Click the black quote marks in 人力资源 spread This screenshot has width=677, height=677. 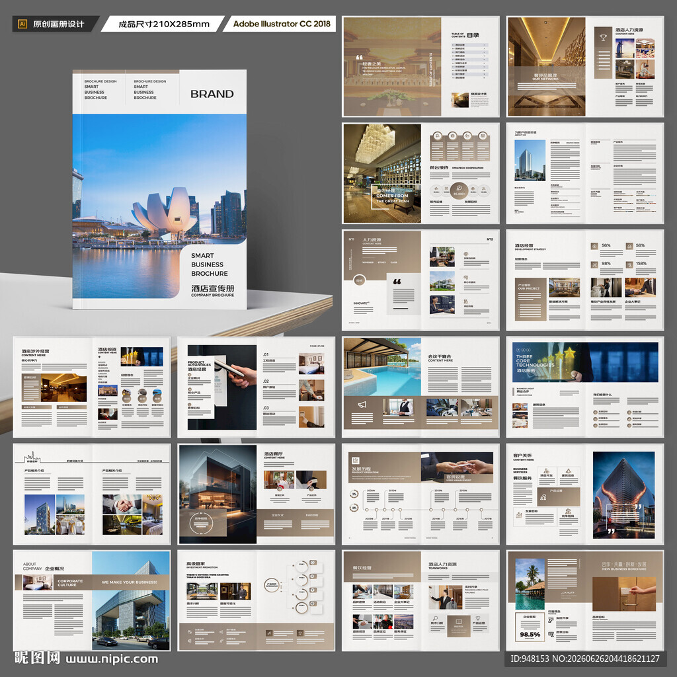pos(397,282)
